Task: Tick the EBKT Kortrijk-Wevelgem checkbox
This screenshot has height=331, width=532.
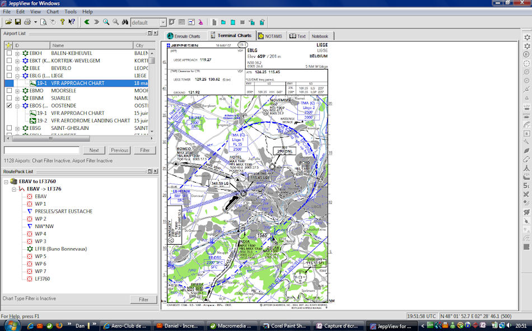Action: coord(9,60)
